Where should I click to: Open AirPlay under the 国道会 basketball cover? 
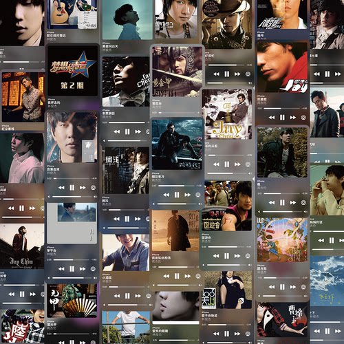[248, 256]
